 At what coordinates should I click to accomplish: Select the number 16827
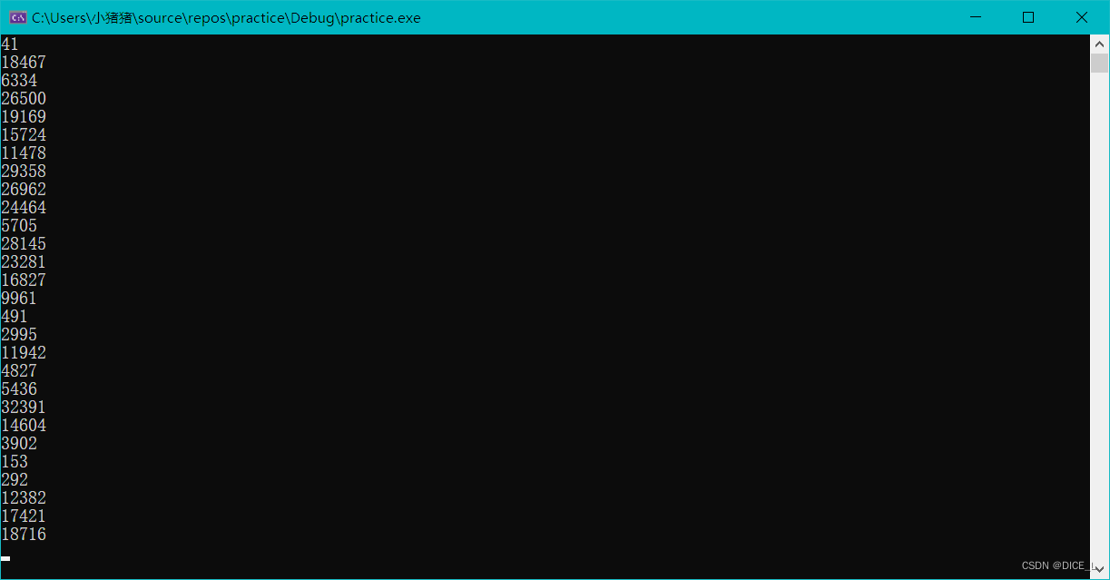24,280
